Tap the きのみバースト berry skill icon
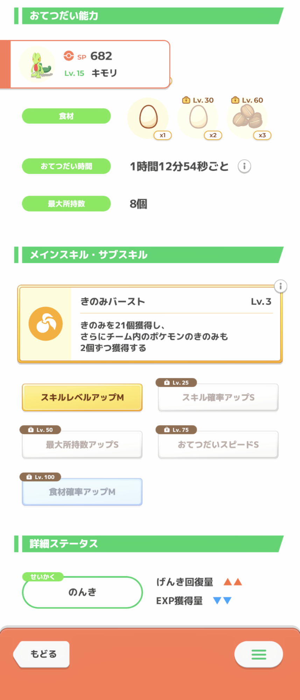This screenshot has width=300, height=700. (x=46, y=324)
